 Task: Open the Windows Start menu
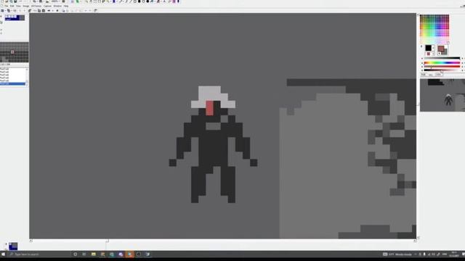tap(3, 254)
